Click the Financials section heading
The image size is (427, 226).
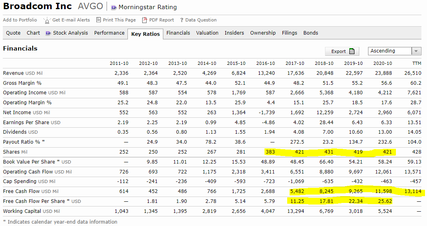(20, 49)
